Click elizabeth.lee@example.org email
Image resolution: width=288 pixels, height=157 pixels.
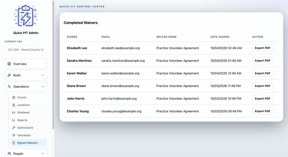(120, 48)
